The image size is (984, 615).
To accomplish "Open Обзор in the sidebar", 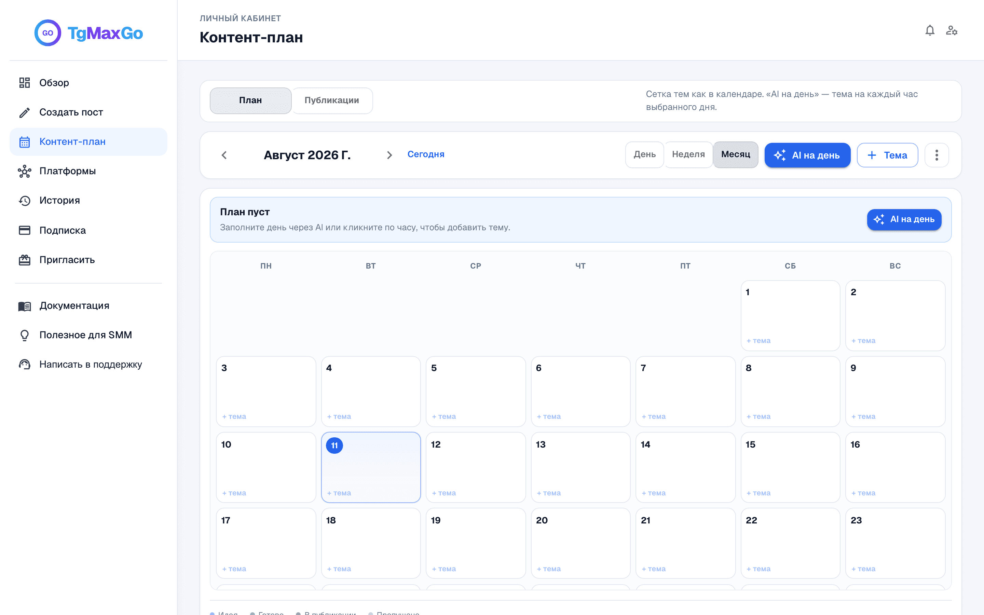I will [88, 83].
